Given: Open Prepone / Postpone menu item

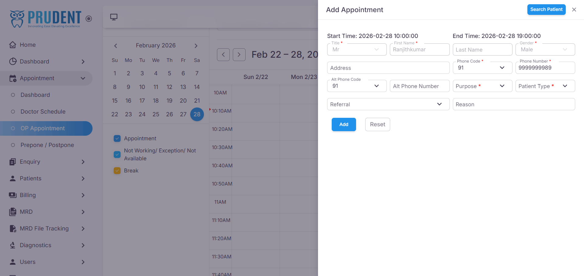Looking at the screenshot, I should click(x=46, y=145).
